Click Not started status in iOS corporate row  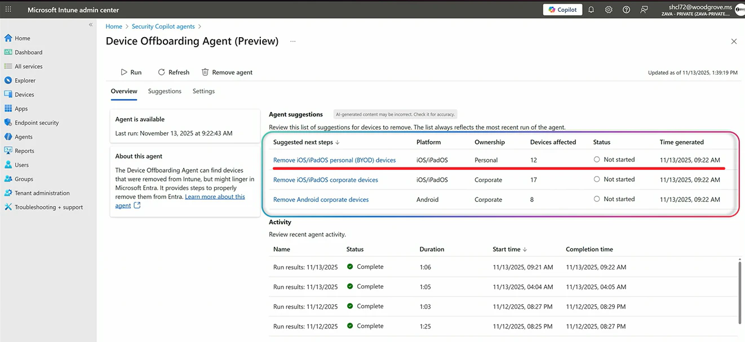click(614, 179)
